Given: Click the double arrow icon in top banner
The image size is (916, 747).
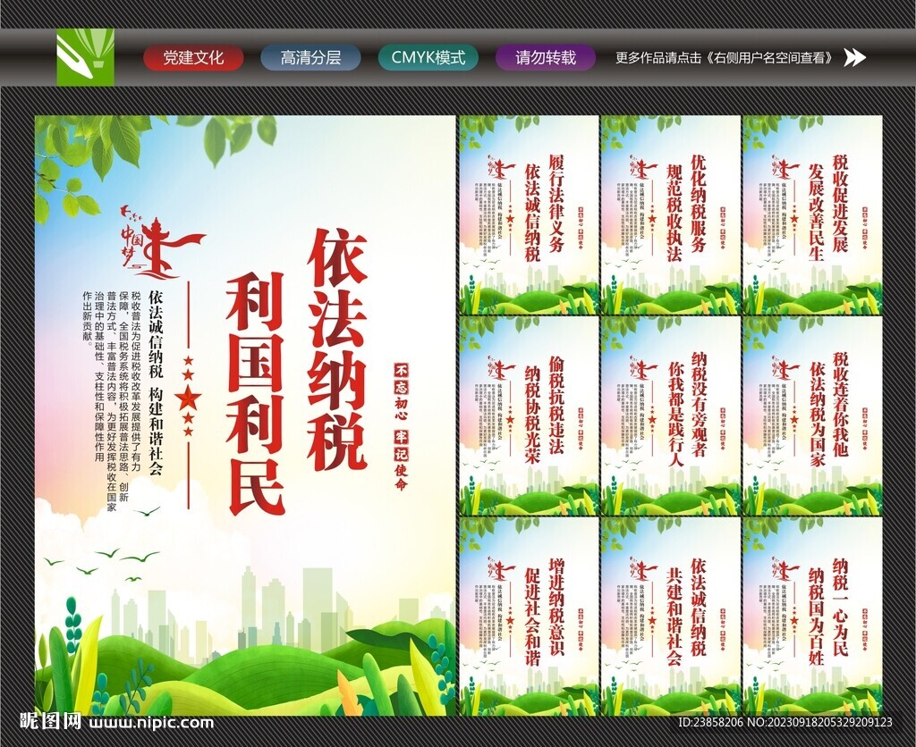Looking at the screenshot, I should point(855,57).
